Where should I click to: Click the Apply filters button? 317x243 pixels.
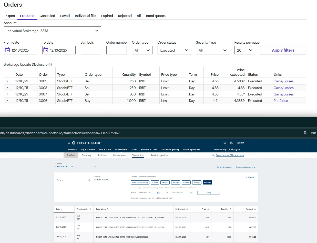click(283, 50)
